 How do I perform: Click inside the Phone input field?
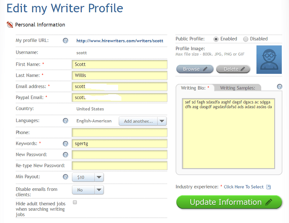(x=119, y=132)
